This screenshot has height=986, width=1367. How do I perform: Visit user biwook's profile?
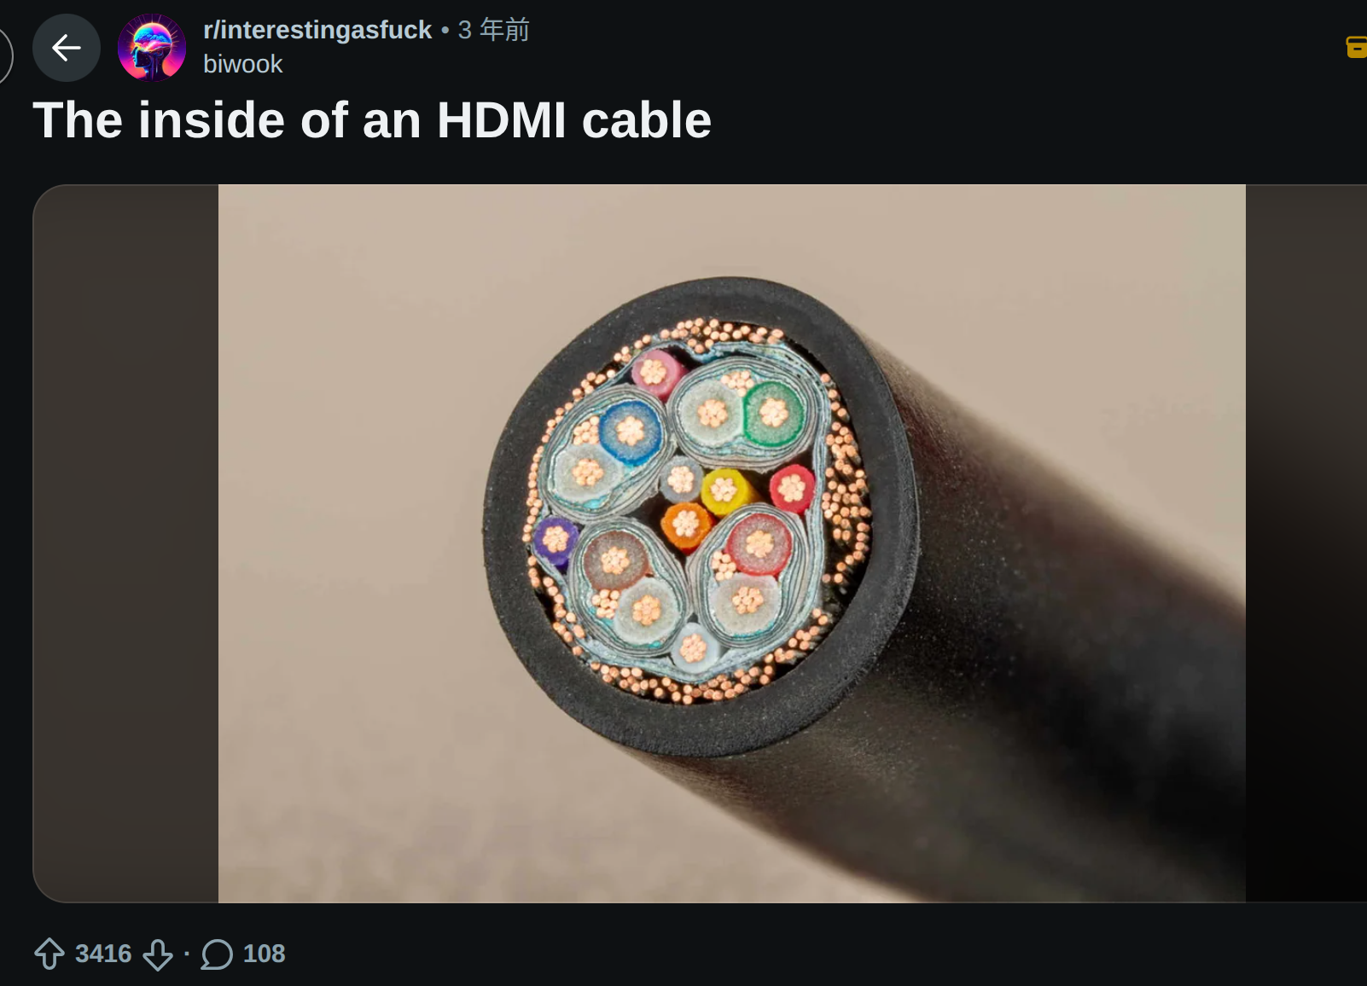[242, 64]
